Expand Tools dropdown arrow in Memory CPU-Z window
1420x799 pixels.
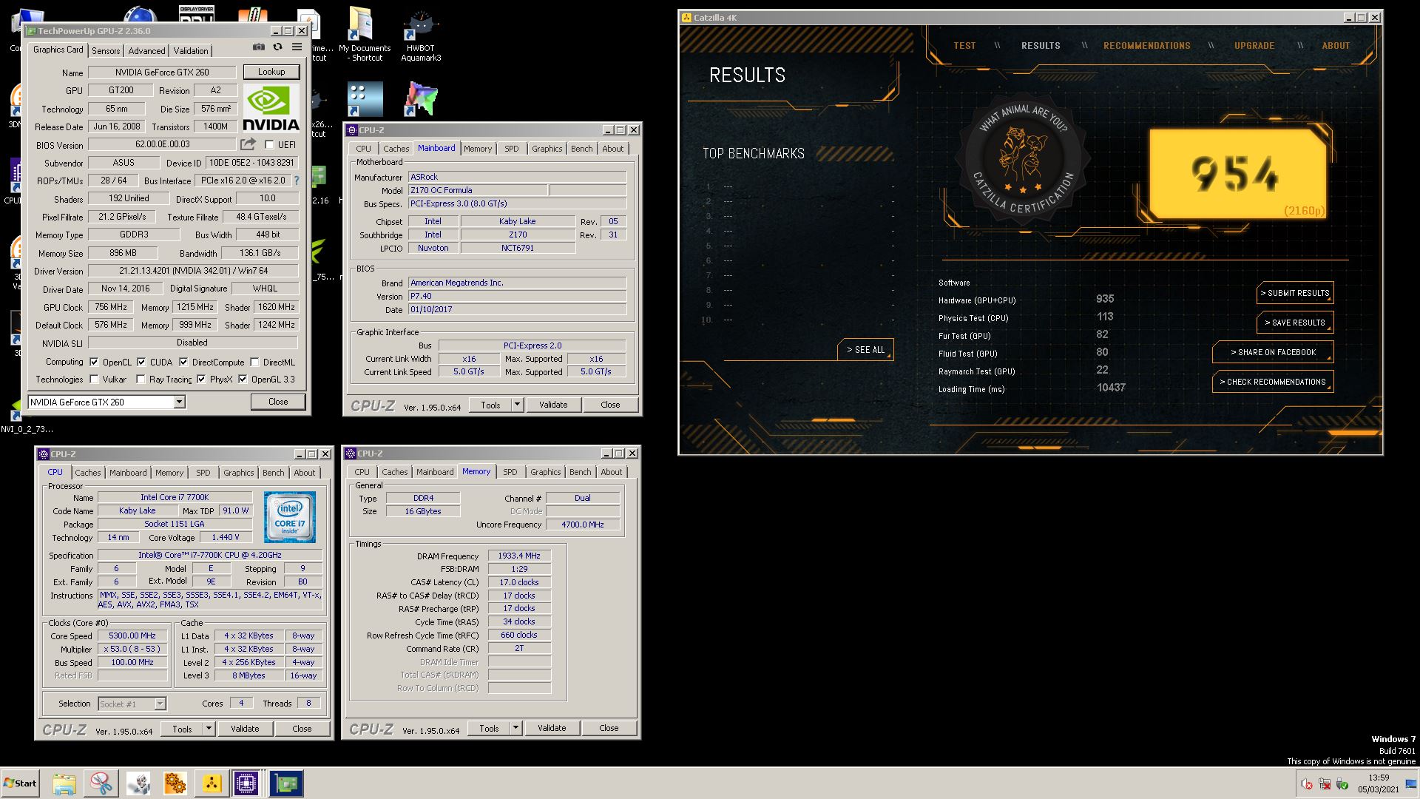point(515,728)
